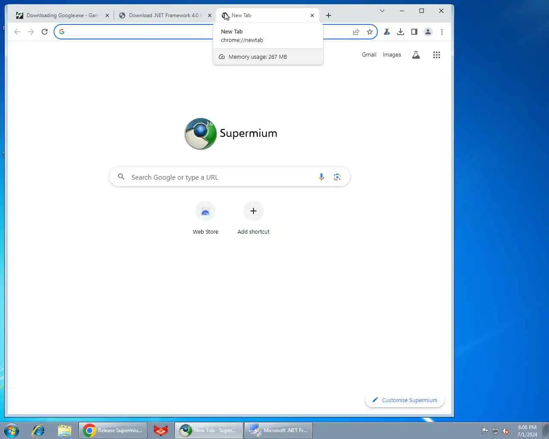Open the clock showing 6:06 PM

tap(527, 431)
